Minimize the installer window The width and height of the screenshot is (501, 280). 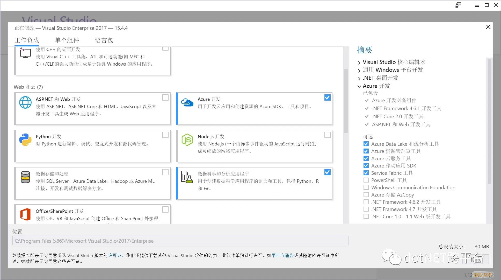(477, 5)
